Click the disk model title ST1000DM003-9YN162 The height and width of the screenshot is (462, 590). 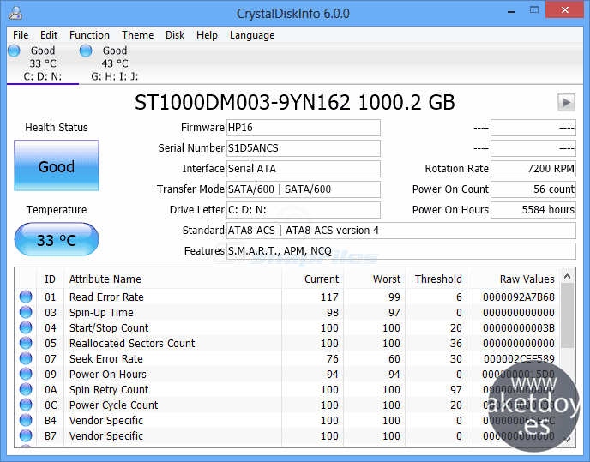tap(243, 102)
